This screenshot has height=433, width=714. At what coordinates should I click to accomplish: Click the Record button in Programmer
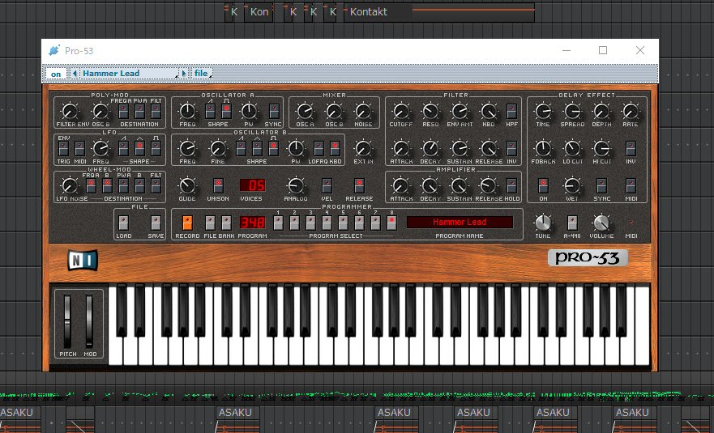tap(187, 223)
